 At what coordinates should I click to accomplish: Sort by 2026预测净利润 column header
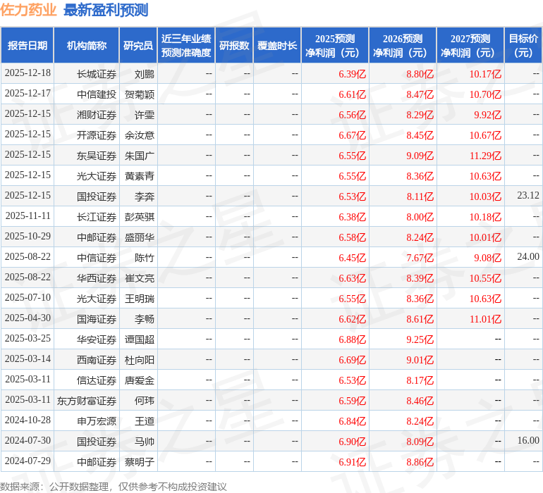[403, 46]
